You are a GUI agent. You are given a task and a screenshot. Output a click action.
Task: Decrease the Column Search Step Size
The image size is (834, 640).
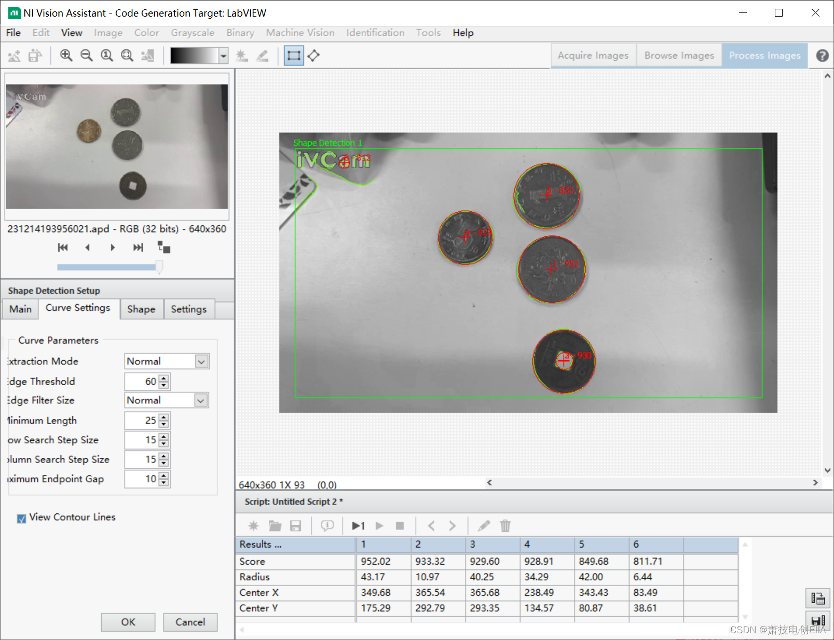pyautogui.click(x=163, y=463)
